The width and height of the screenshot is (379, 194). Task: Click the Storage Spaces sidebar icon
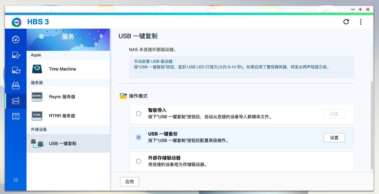pos(16,116)
